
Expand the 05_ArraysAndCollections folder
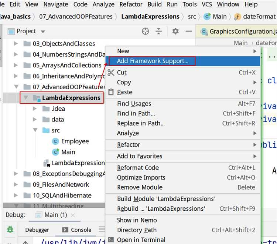16,65
